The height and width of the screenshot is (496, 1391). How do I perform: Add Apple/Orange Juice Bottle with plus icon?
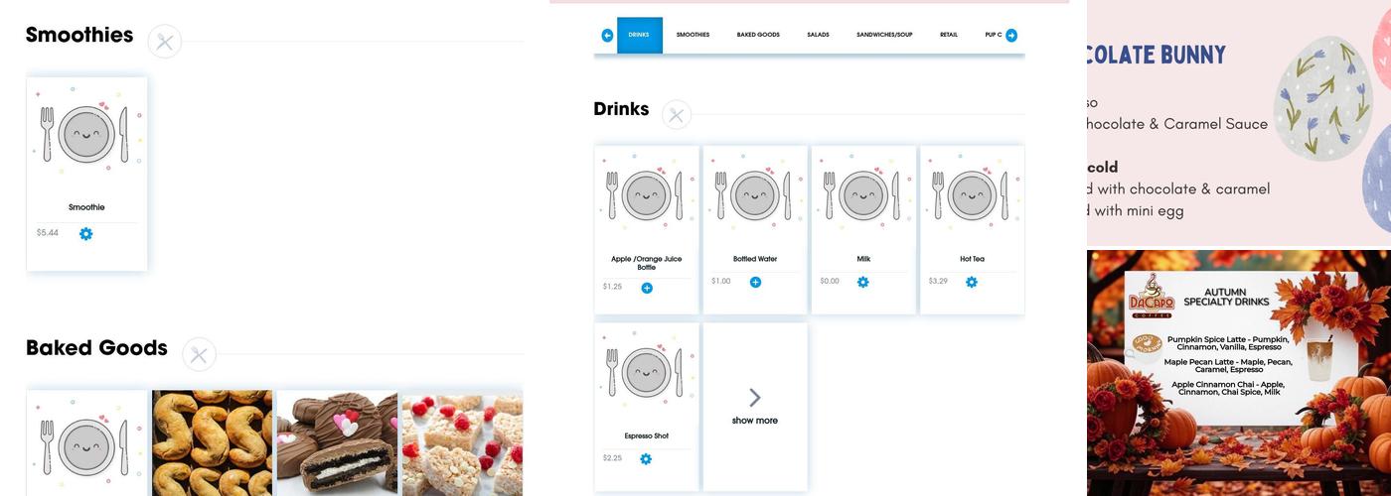(647, 288)
